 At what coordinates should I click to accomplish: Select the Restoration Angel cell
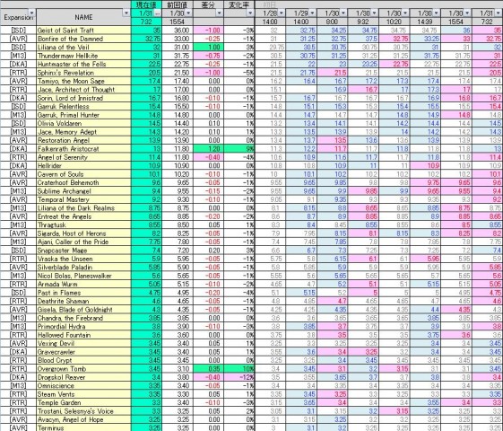[x=83, y=140]
